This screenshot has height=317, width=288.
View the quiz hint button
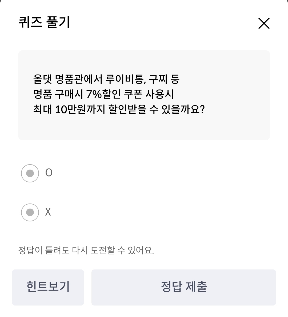point(48,287)
